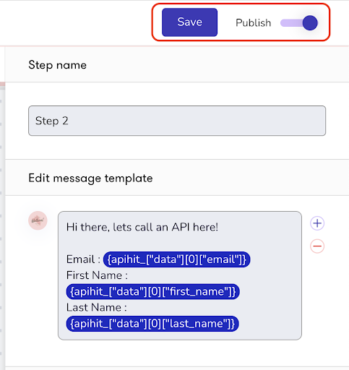This screenshot has height=370, width=349.
Task: Click the Edit message template header
Action: 90,178
